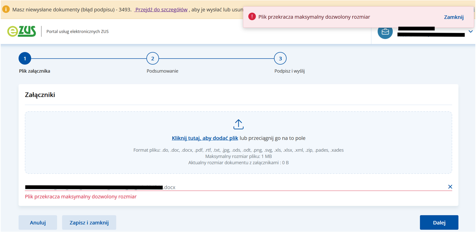Image resolution: width=476 pixels, height=232 pixels.
Task: Click the red error exclamation icon
Action: (x=252, y=17)
